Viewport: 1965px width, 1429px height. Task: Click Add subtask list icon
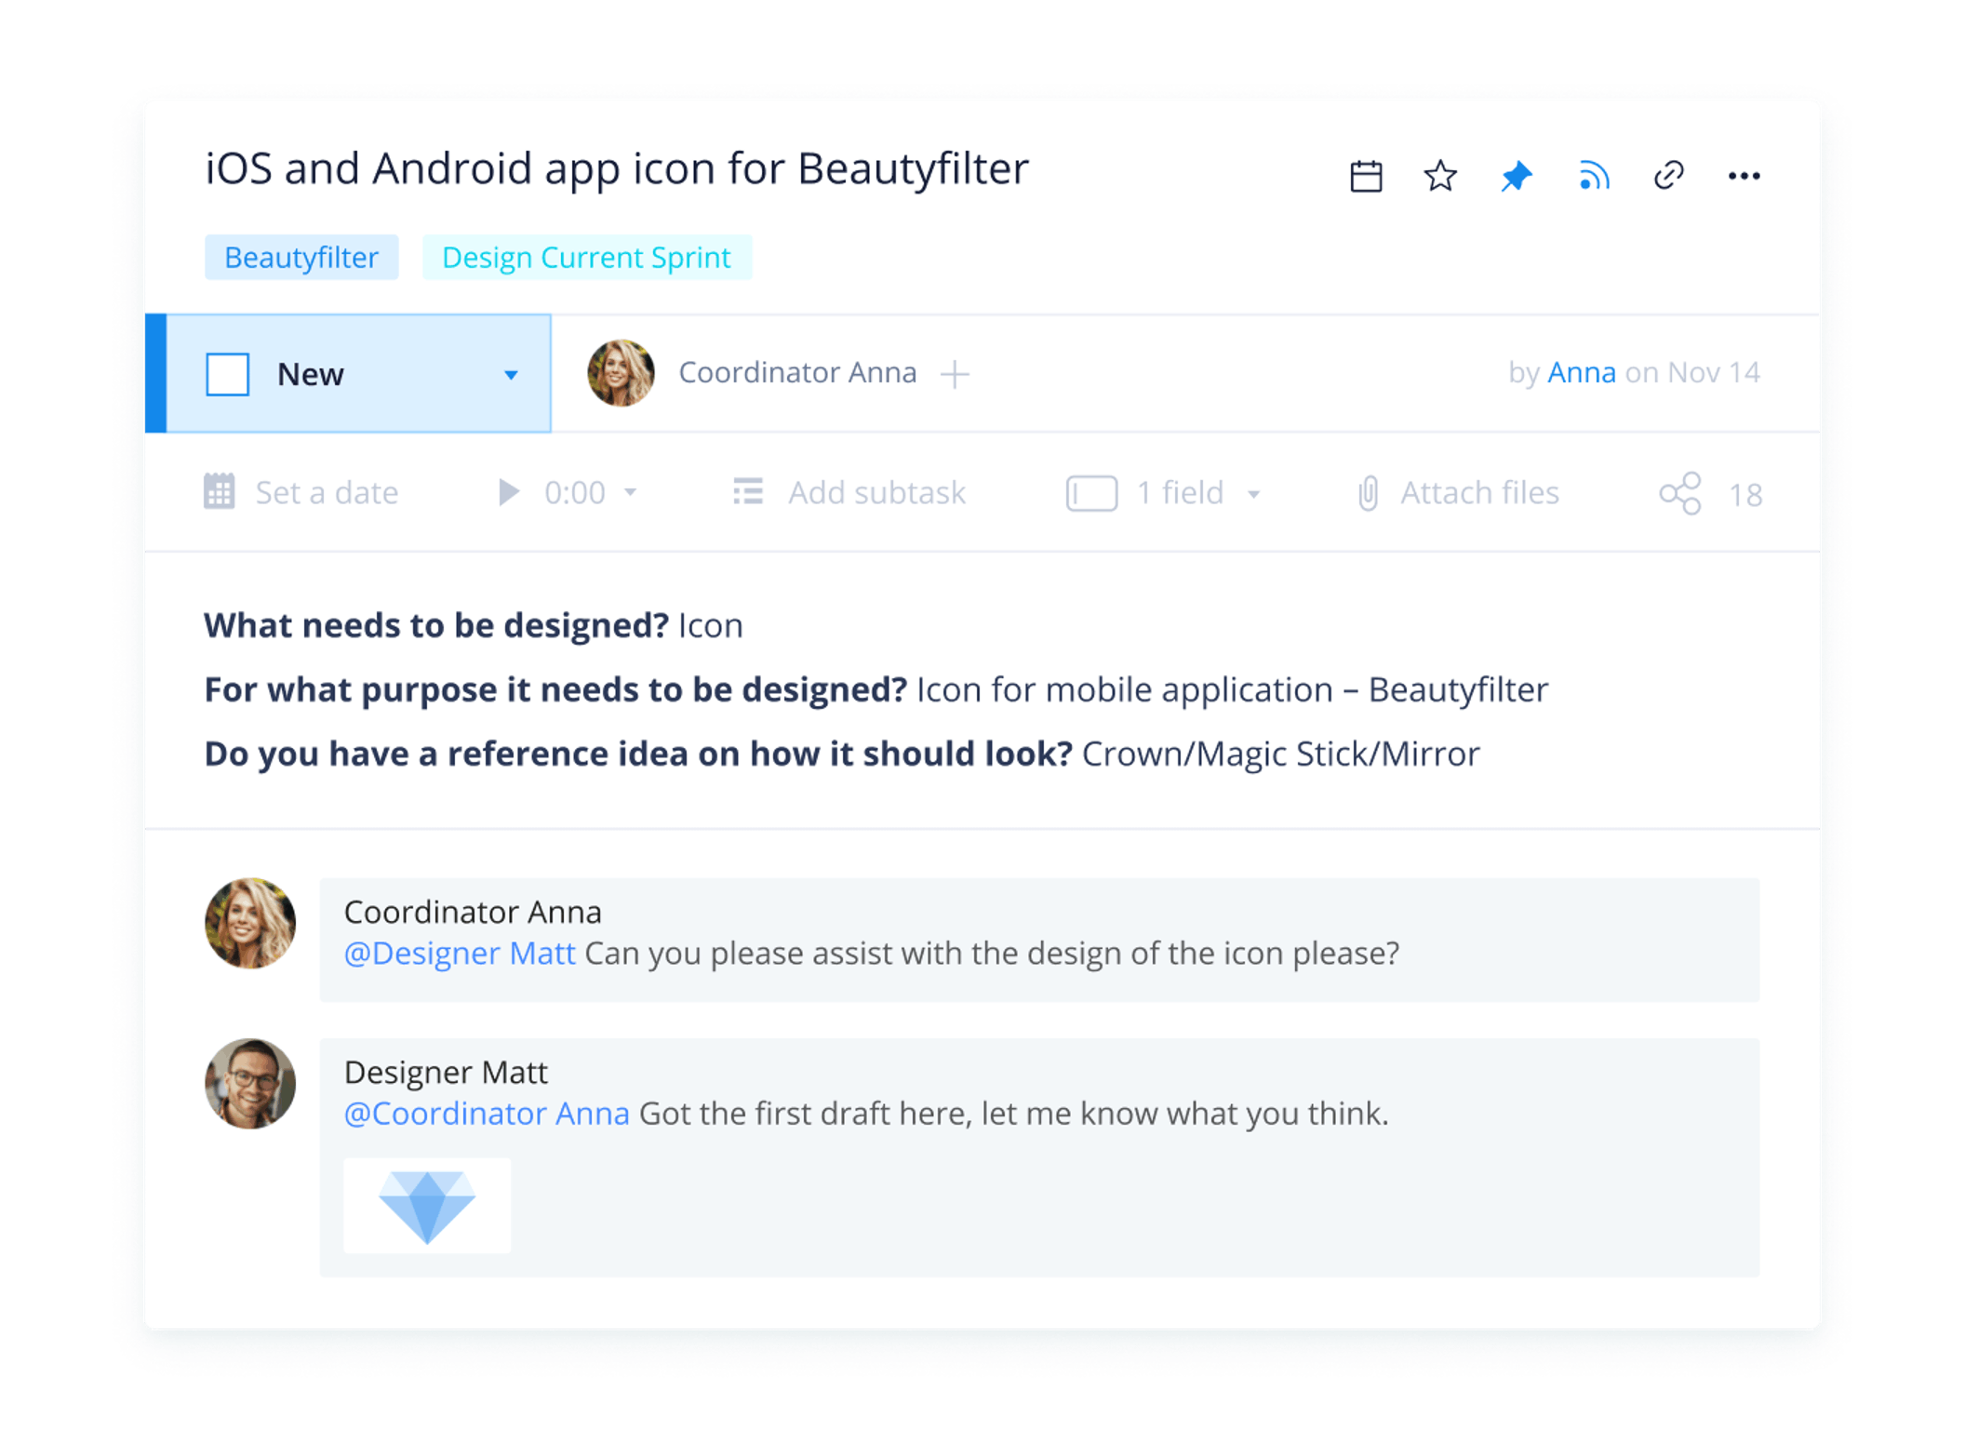pos(748,492)
